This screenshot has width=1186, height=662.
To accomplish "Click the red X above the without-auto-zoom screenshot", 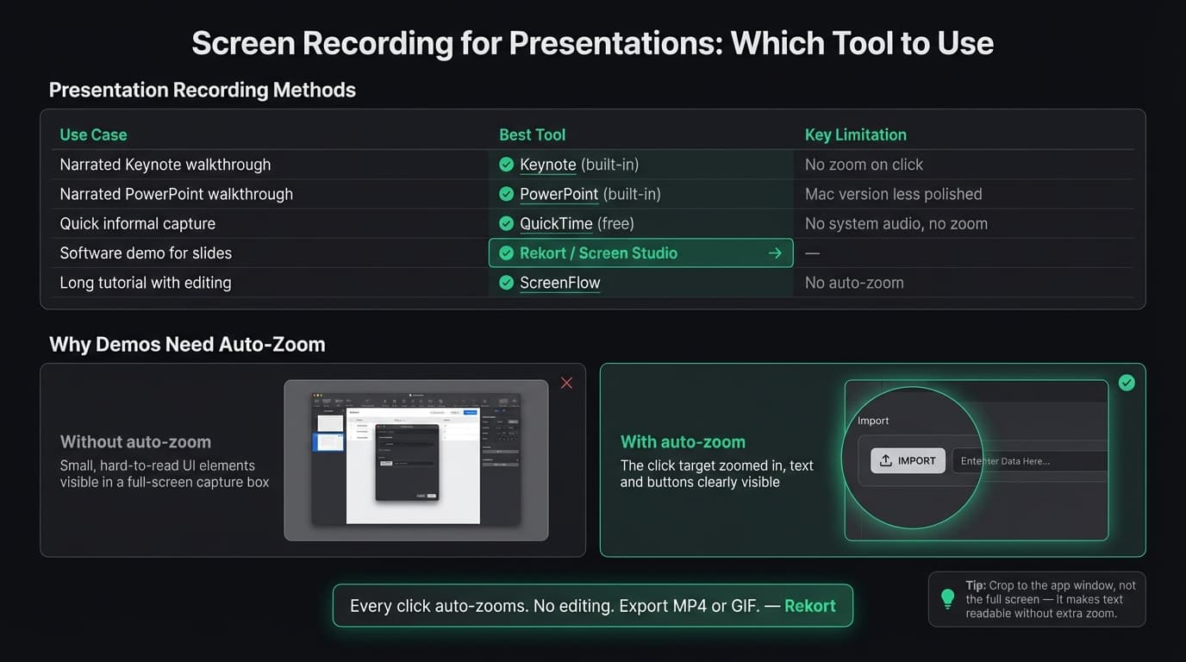I will pyautogui.click(x=566, y=383).
